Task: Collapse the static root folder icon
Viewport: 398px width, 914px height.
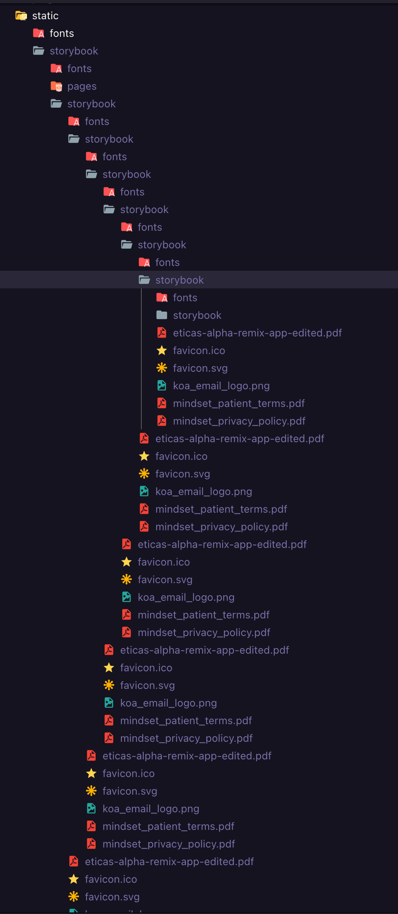Action: pyautogui.click(x=21, y=16)
